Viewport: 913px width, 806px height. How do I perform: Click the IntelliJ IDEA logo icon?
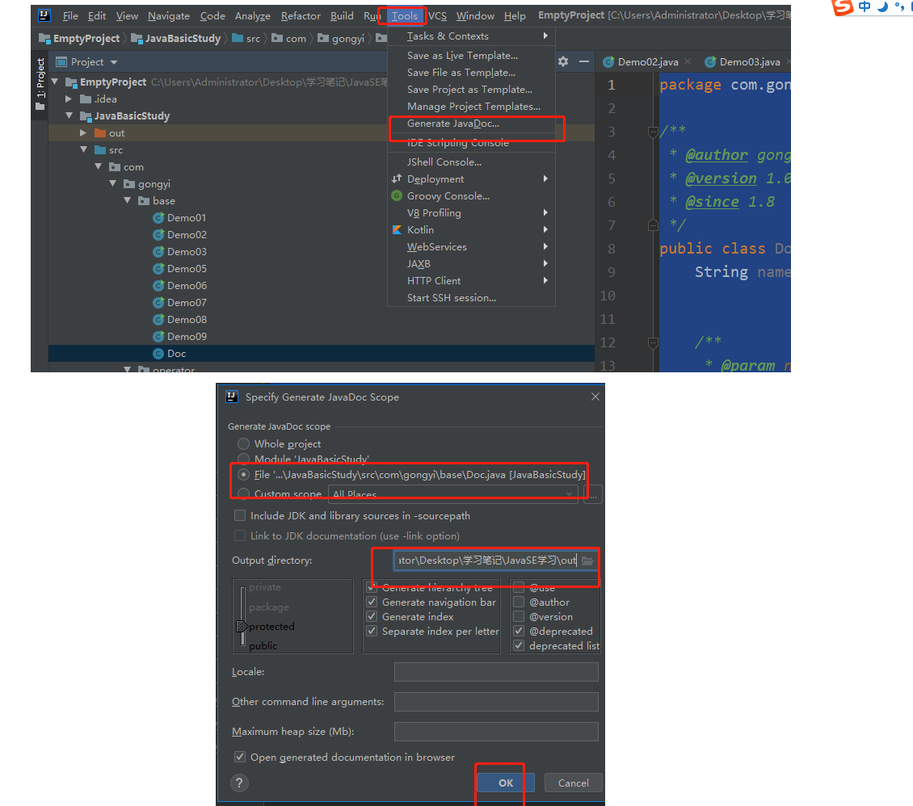44,15
